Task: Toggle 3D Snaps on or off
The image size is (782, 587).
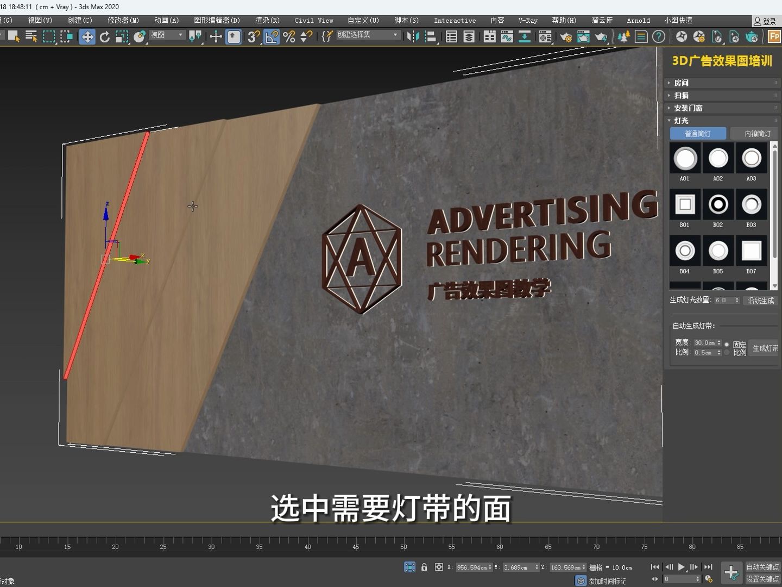Action: click(254, 36)
